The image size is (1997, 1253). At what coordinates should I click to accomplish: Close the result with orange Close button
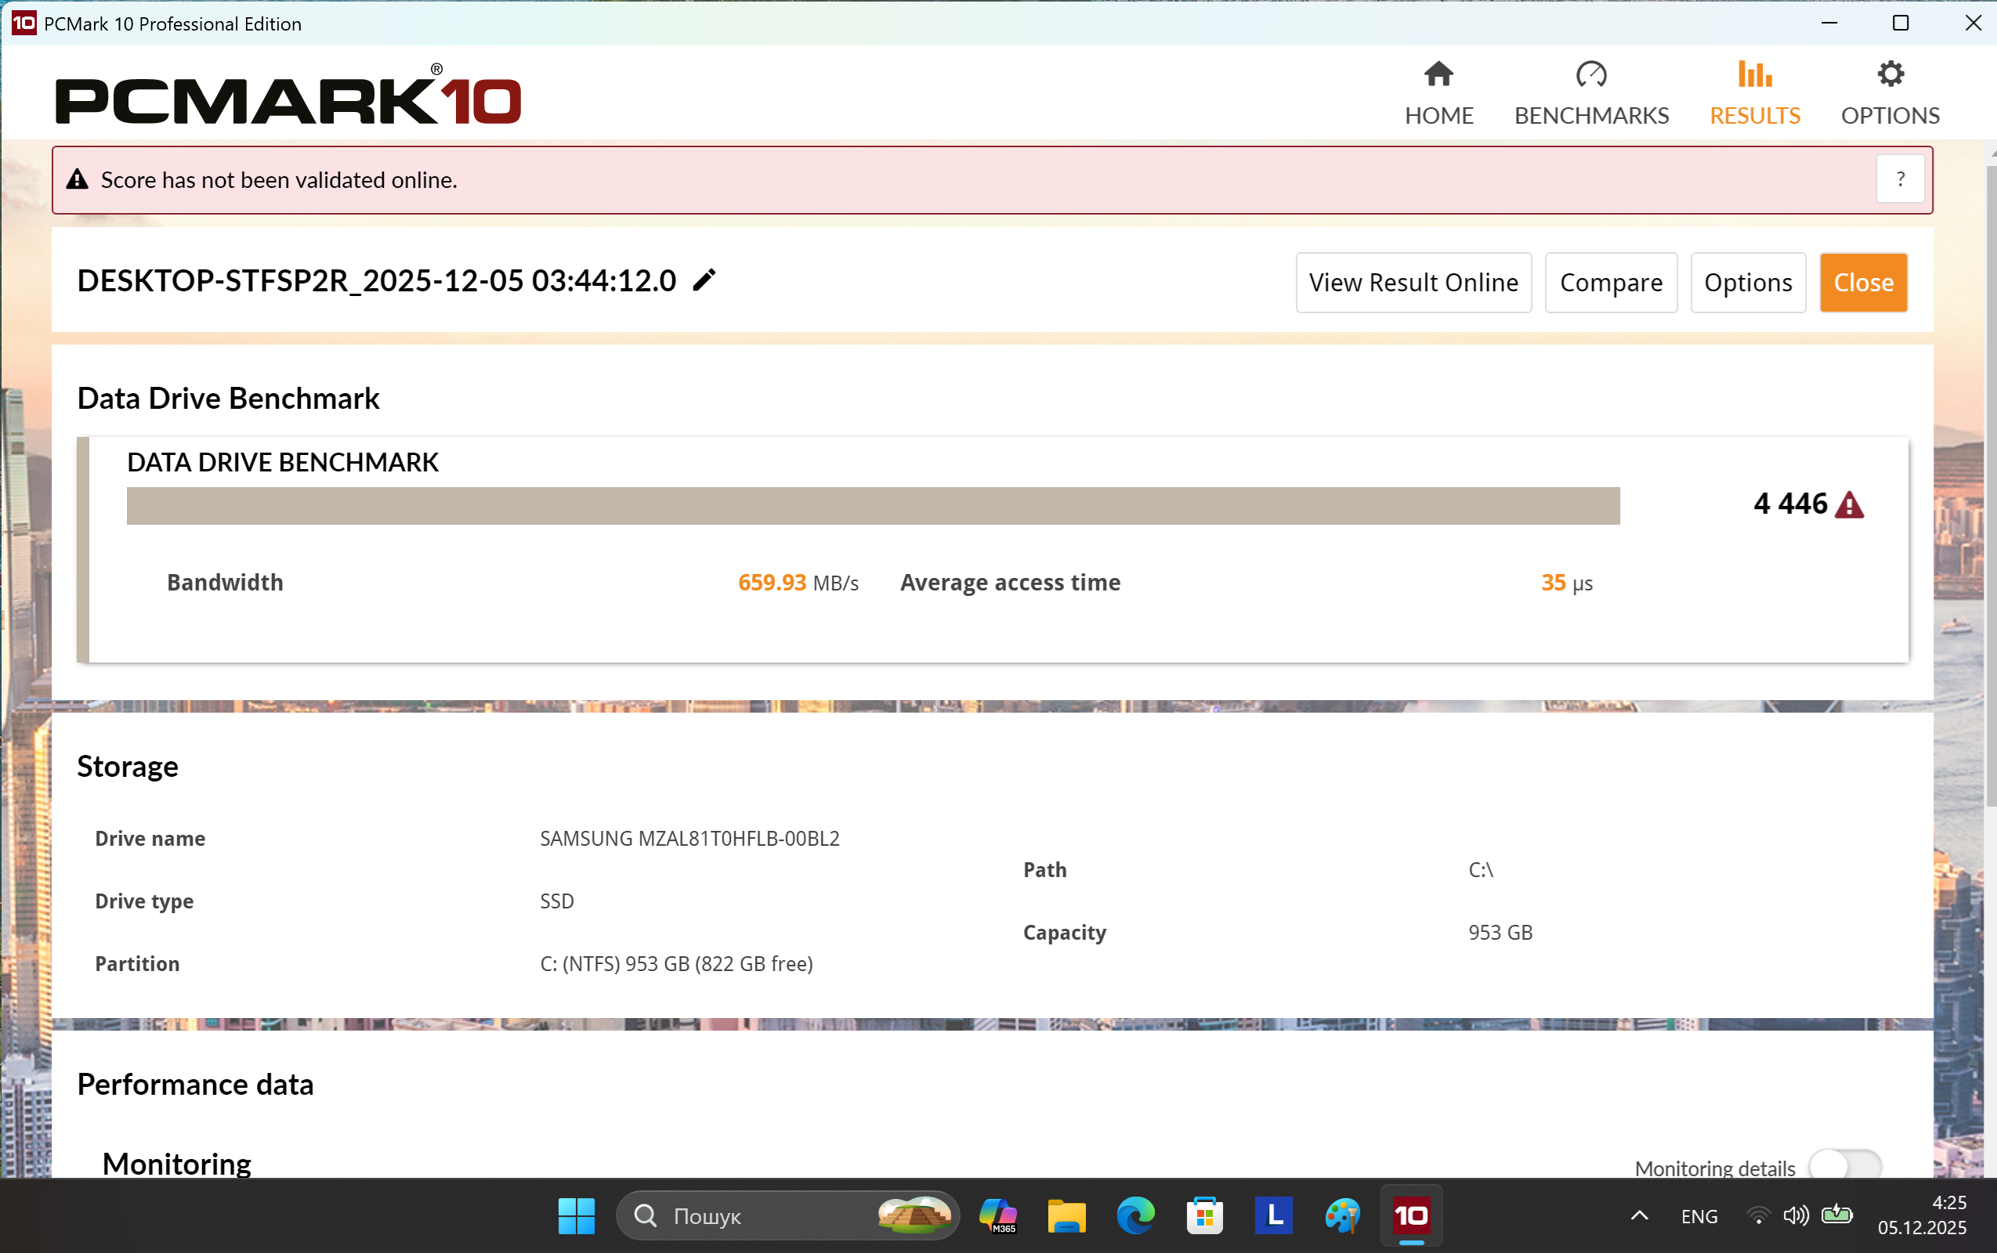(x=1863, y=283)
